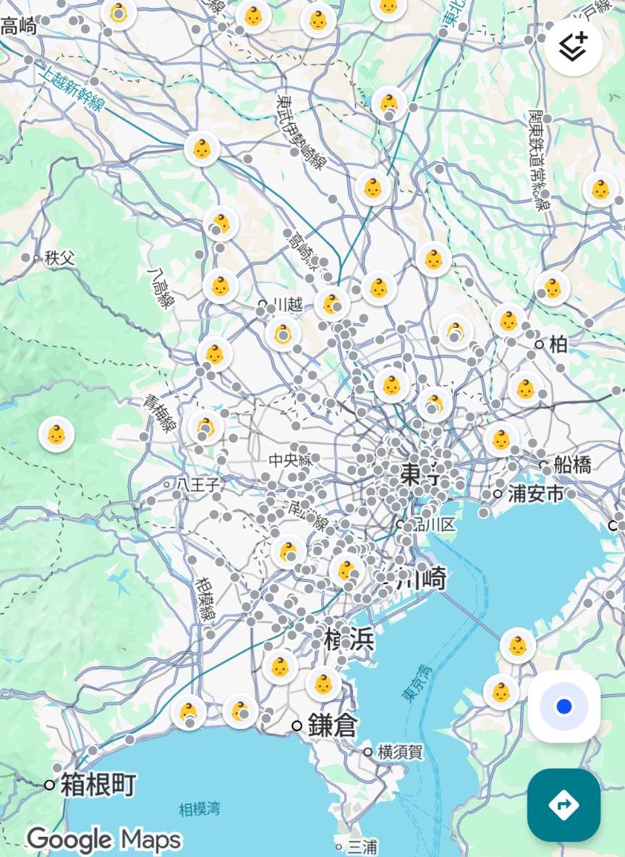Select the 相模線 railway label

[x=205, y=599]
